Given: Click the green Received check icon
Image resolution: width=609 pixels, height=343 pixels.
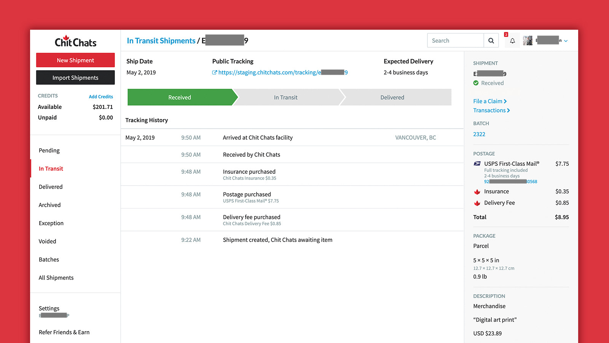Looking at the screenshot, I should tap(476, 83).
